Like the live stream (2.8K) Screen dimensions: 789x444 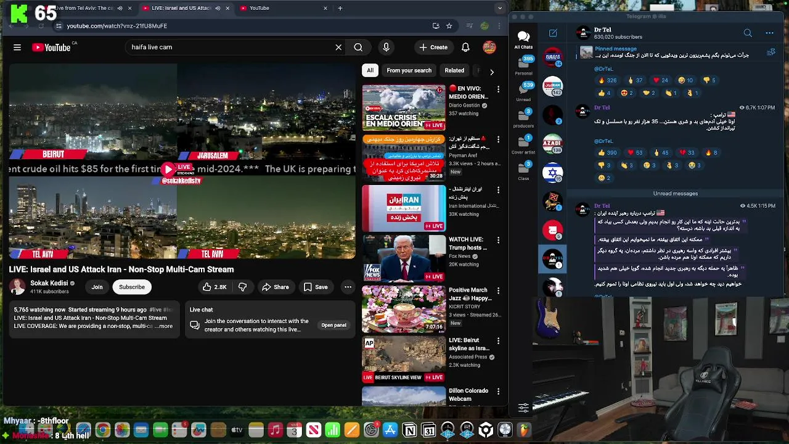click(215, 287)
